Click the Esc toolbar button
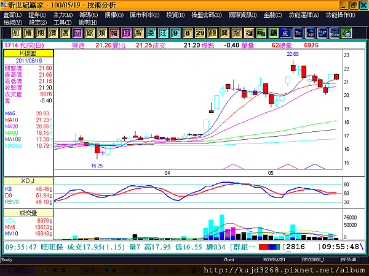Image resolution: width=369 pixels, height=276 pixels. [x=298, y=33]
